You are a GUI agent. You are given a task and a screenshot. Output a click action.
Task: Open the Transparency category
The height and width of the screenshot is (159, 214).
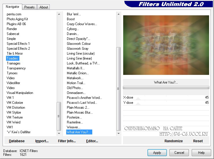16,68
